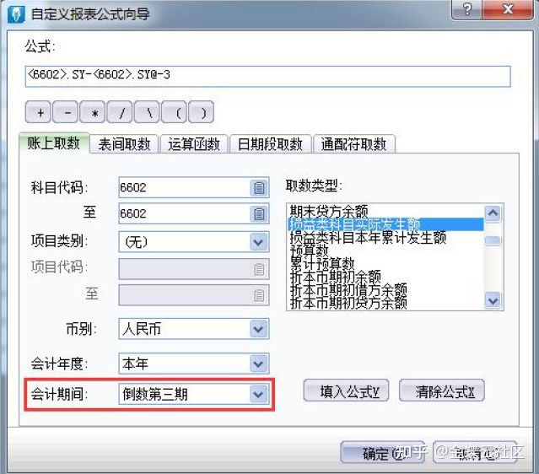Image resolution: width=539 pixels, height=474 pixels.
Task: Open the 会计期间 倒数第三期 dropdown
Action: [258, 394]
